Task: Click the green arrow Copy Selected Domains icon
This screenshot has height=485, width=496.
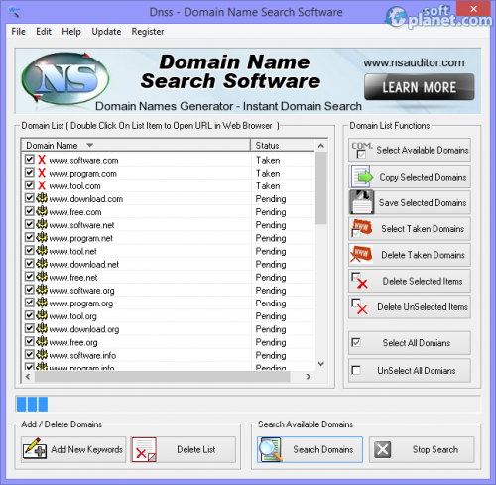Action: [x=362, y=177]
